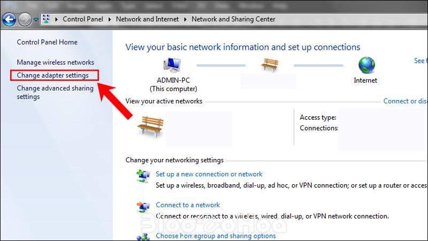This screenshot has height=241, width=428.
Task: Click the Internet globe icon
Action: [x=366, y=65]
